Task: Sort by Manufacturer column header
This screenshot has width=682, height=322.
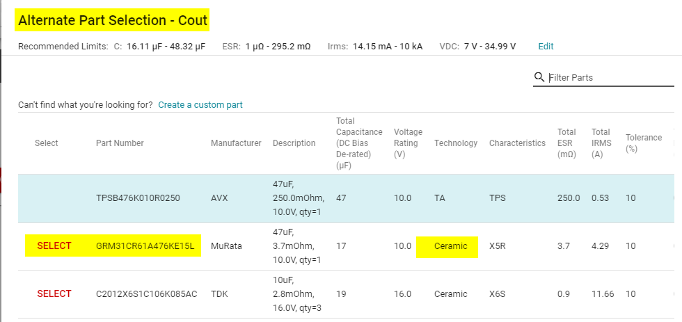Action: (x=236, y=143)
